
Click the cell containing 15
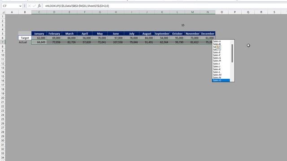click(177, 25)
